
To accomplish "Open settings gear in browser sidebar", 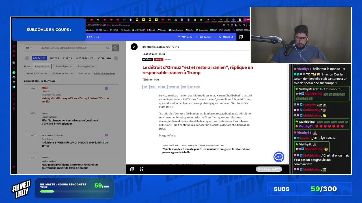I will (x=14, y=109).
